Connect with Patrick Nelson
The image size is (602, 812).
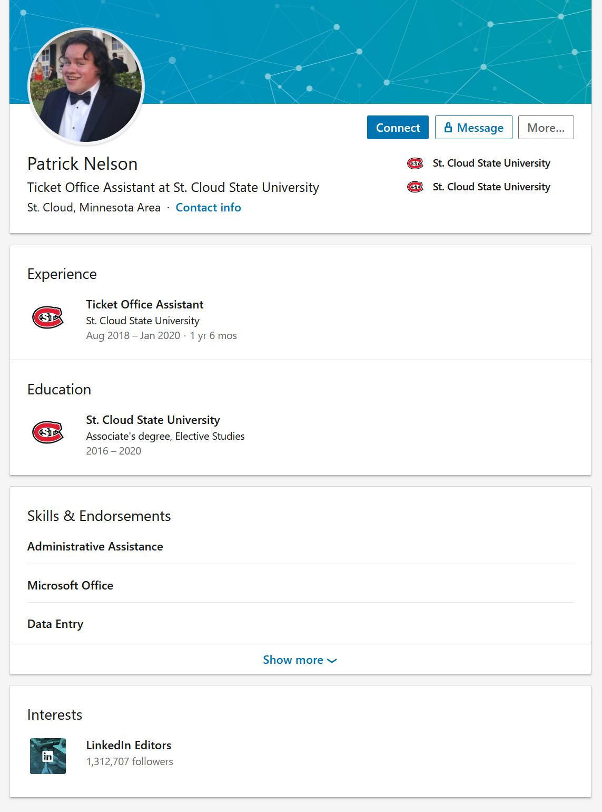[398, 128]
